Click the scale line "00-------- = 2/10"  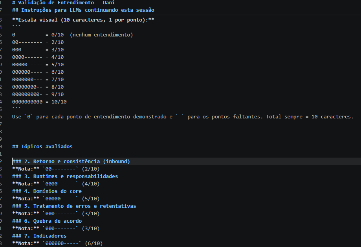click(38, 42)
